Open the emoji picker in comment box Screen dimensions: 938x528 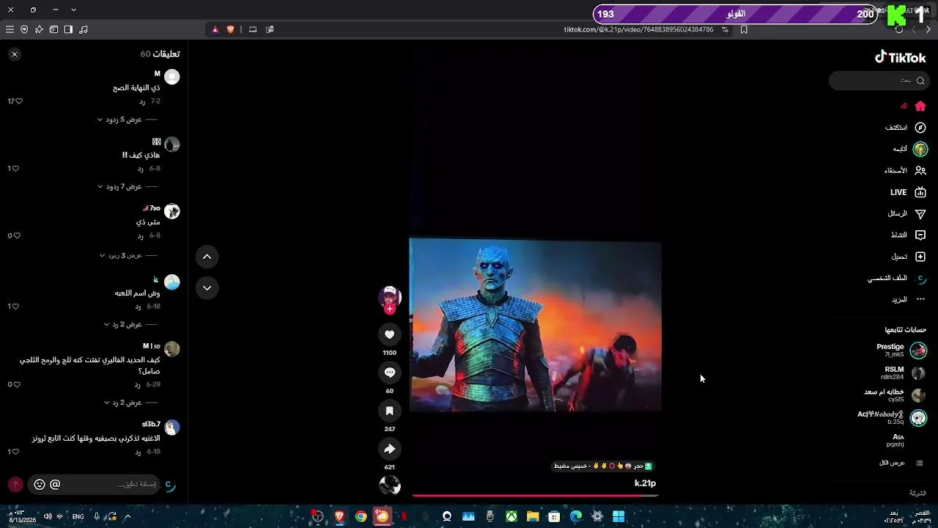click(x=40, y=485)
